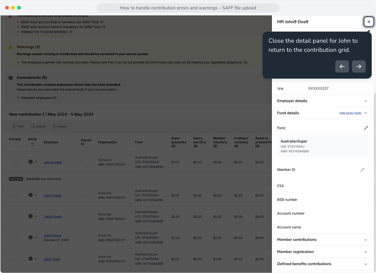Click the Salary sacrifice ($) column header
The width and height of the screenshot is (376, 273).
point(200,142)
